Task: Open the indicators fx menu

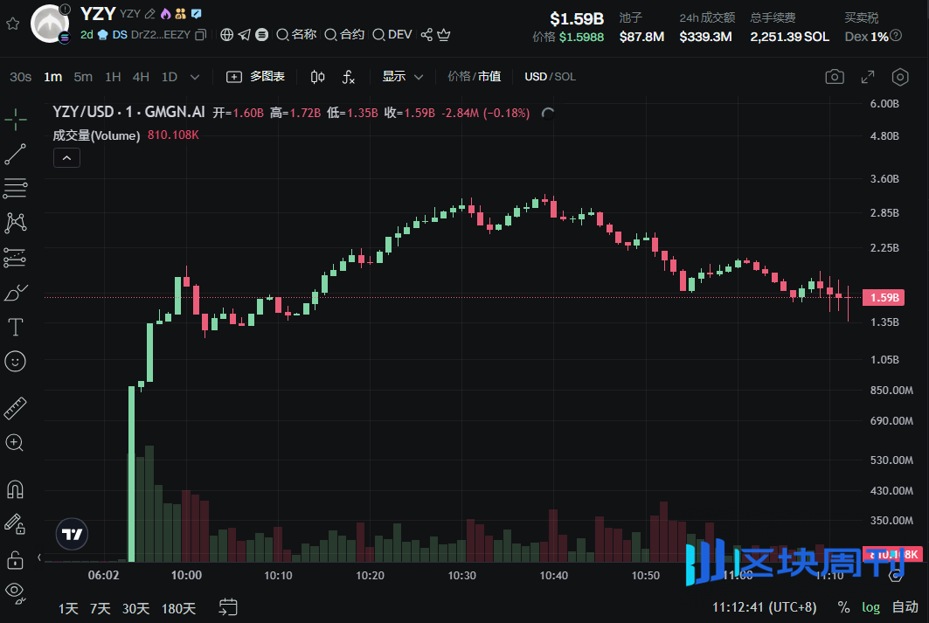Action: click(349, 77)
